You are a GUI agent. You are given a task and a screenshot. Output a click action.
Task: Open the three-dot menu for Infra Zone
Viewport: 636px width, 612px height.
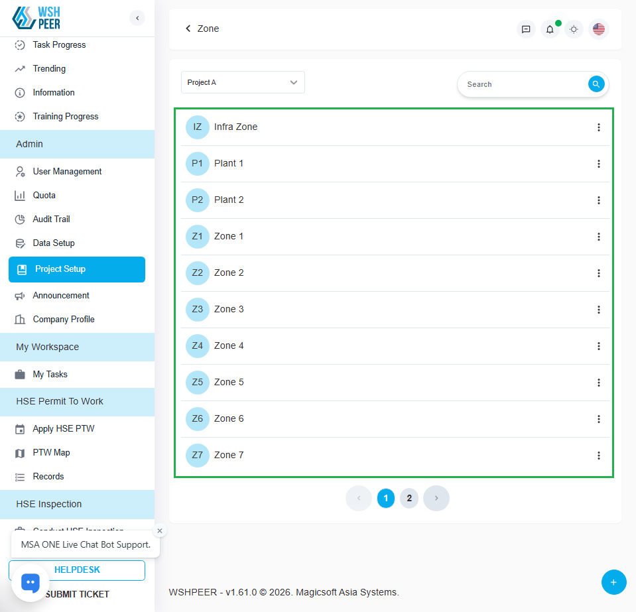(598, 127)
